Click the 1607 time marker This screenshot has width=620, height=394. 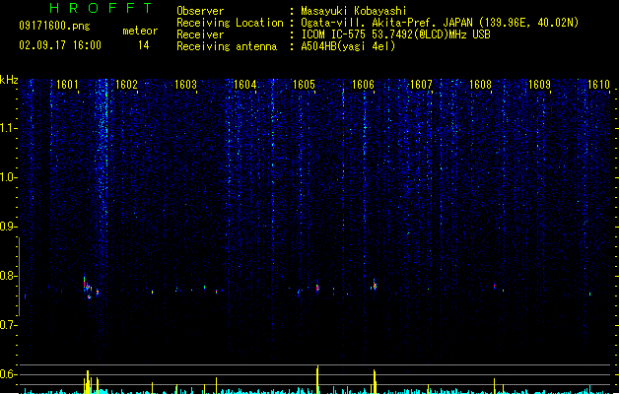point(421,85)
